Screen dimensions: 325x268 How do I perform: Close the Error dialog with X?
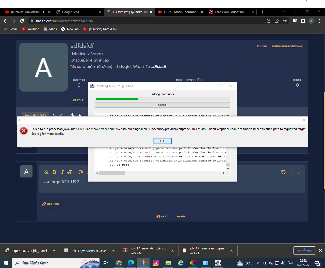coord(304,120)
